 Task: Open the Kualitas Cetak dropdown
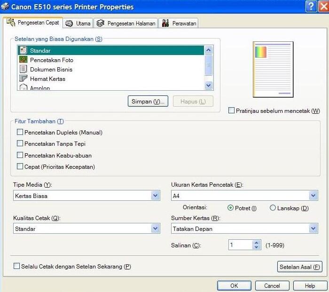[x=155, y=229]
